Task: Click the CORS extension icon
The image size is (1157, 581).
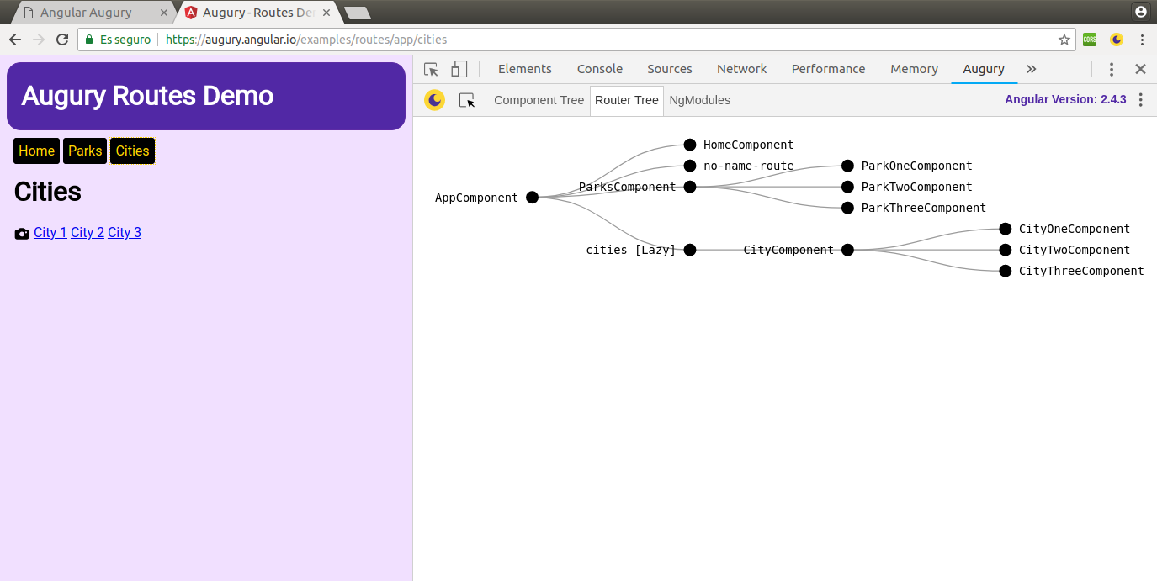Action: click(x=1090, y=40)
